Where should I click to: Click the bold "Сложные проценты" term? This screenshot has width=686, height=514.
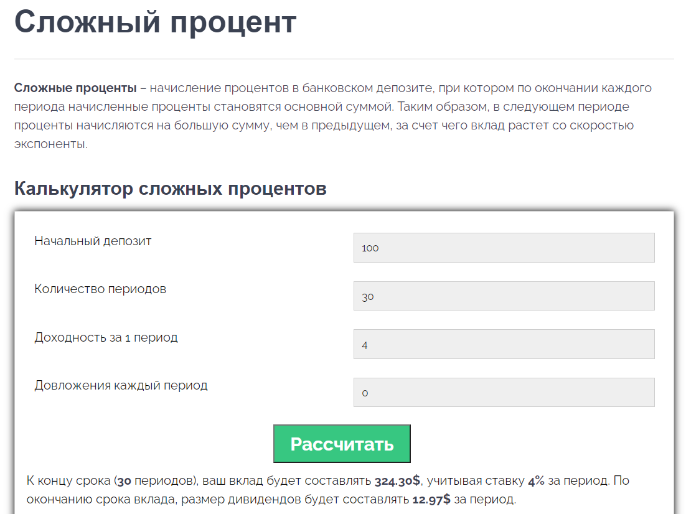click(x=75, y=88)
